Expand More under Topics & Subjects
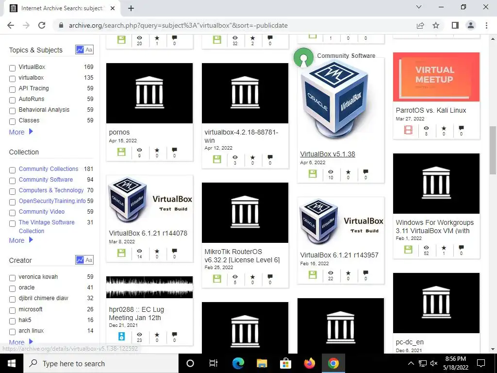 click(x=21, y=132)
